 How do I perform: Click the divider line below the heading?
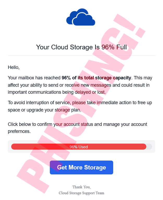(81, 56)
